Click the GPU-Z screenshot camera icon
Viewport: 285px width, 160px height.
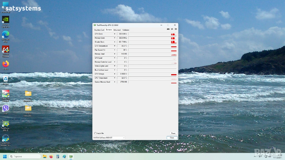[x=168, y=29]
